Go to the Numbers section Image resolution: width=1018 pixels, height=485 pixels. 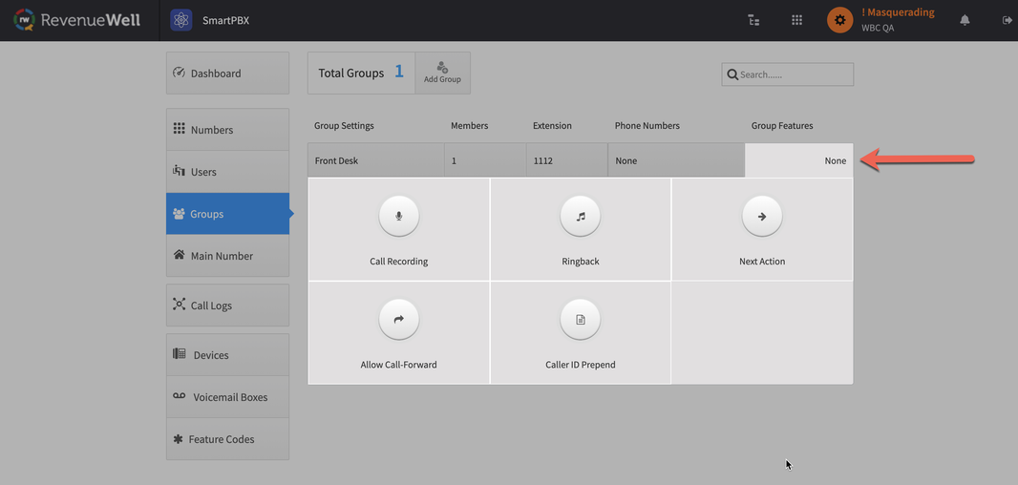(227, 130)
